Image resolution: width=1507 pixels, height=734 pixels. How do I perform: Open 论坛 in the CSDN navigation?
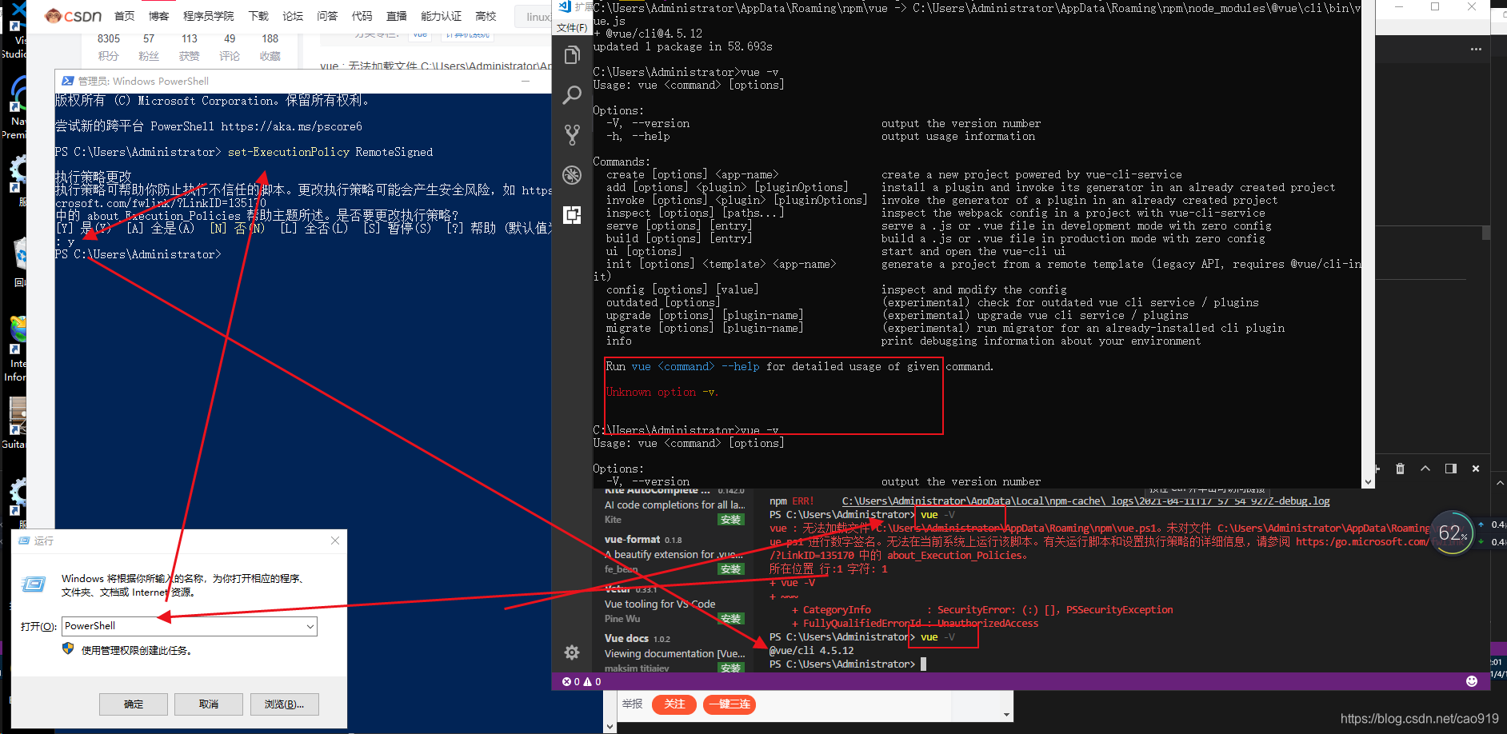[293, 16]
